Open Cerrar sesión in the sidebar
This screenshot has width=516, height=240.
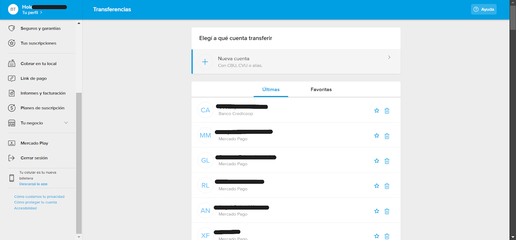click(34, 158)
